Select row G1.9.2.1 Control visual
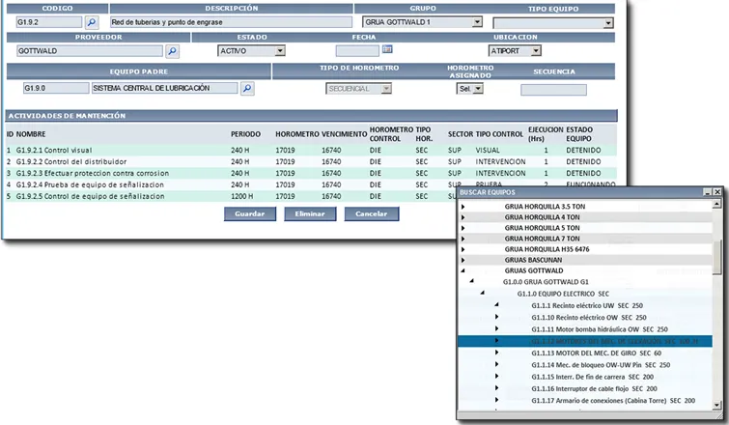 click(311, 150)
